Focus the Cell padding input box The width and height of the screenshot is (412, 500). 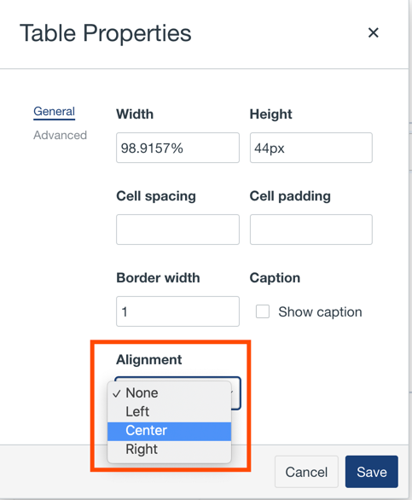(310, 230)
